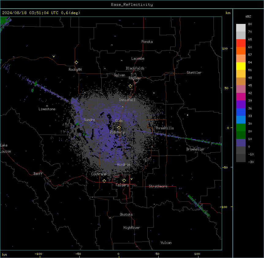Click the Vulcan city label
Image resolution: width=264 pixels, height=258 pixels.
(x=166, y=243)
